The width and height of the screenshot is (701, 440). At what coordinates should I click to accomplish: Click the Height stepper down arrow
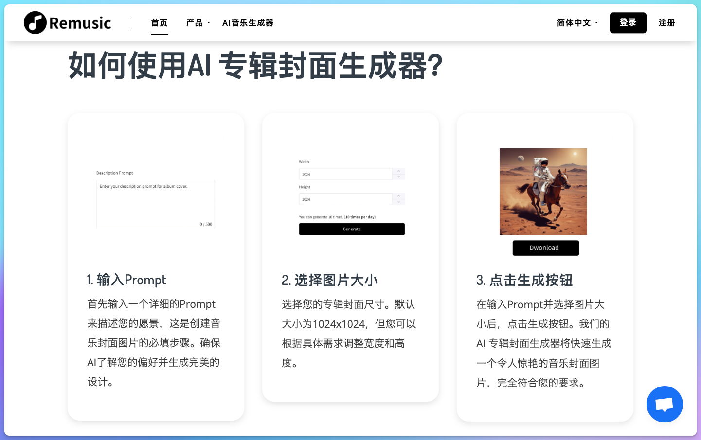pyautogui.click(x=398, y=202)
